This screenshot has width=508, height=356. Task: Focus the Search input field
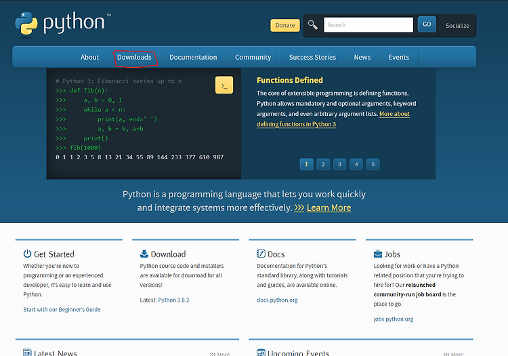coord(368,25)
